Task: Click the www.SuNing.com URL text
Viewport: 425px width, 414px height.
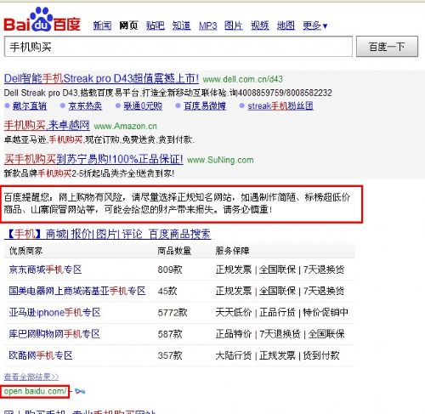Action: click(x=220, y=160)
